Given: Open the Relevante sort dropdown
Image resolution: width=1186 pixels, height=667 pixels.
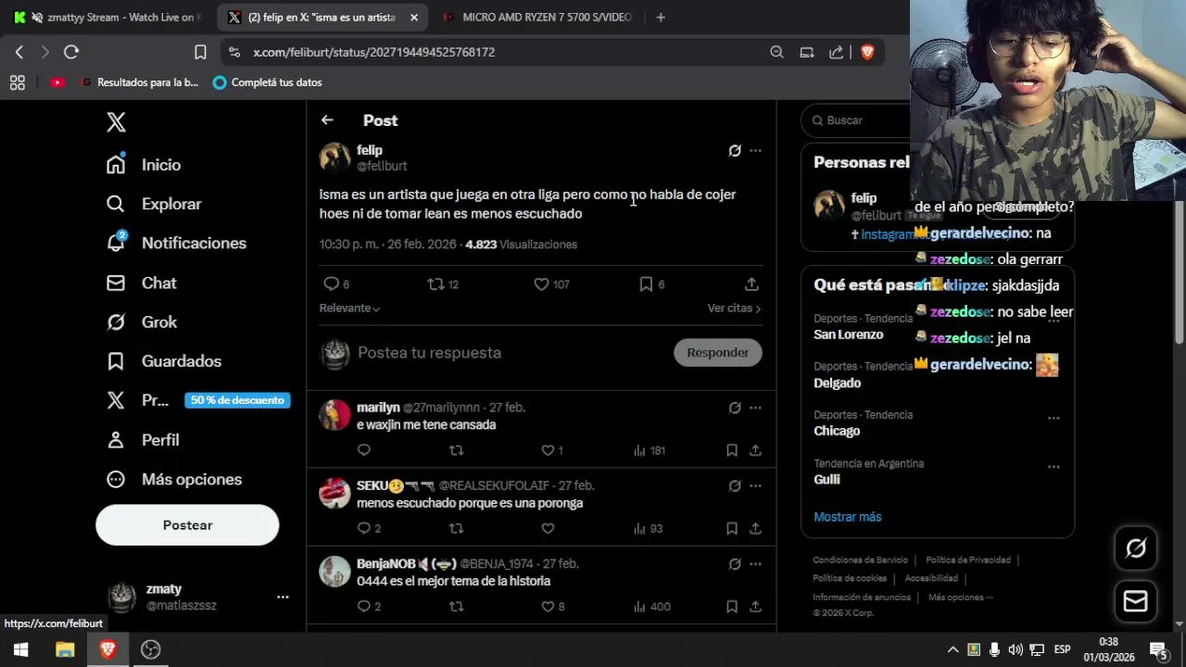Looking at the screenshot, I should tap(349, 308).
